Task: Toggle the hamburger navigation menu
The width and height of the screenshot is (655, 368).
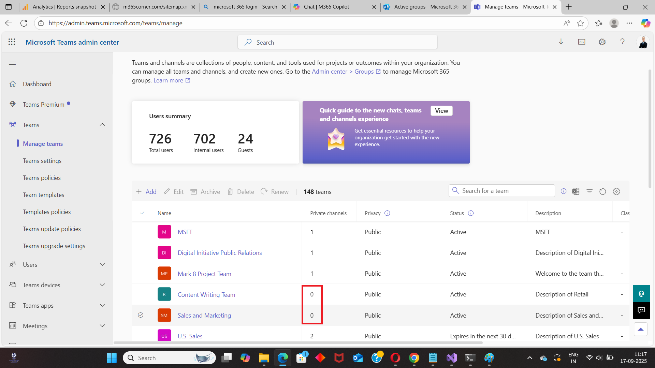Action: click(12, 63)
